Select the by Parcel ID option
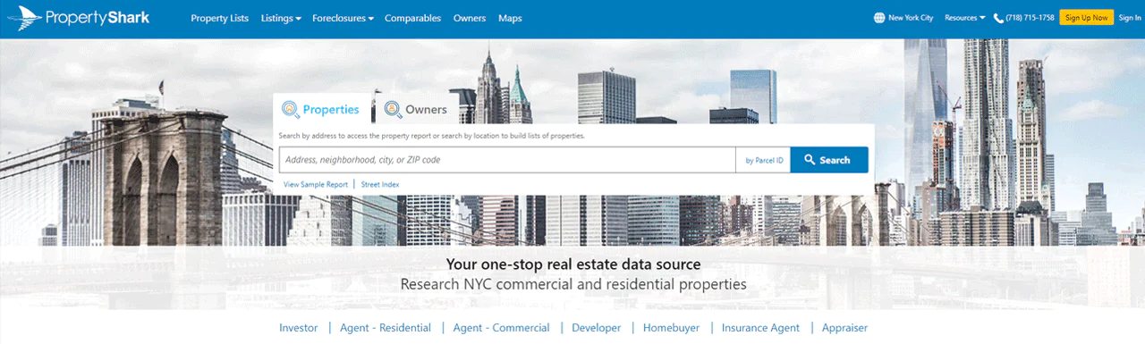Screen dimensions: 1145x344 coord(764,161)
